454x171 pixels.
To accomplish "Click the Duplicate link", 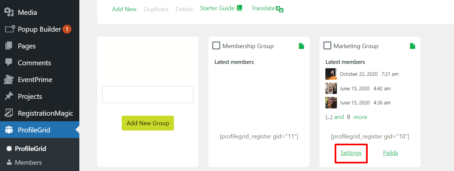I will (x=156, y=9).
